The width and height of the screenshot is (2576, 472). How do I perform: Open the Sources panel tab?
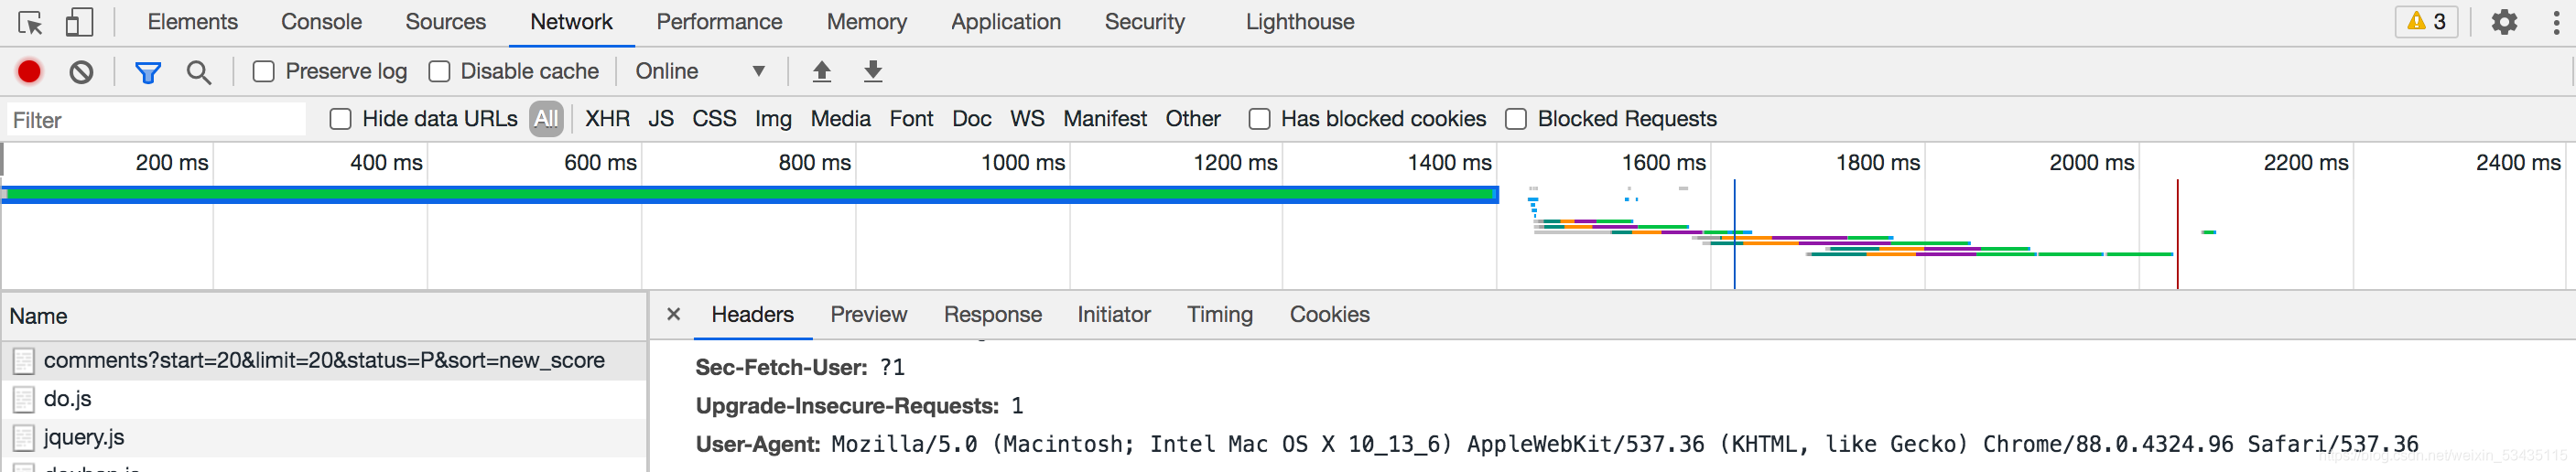[x=445, y=22]
